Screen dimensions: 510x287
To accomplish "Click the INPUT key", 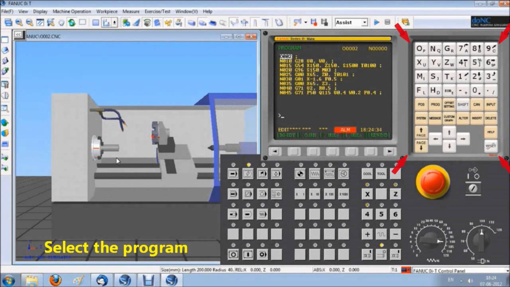I will (x=491, y=104).
